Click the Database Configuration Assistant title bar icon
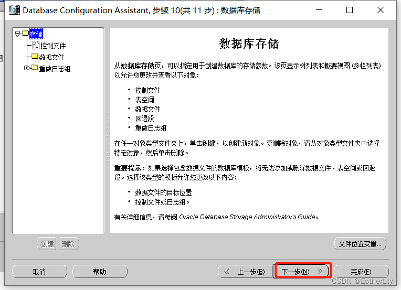This screenshot has width=401, height=290. click(14, 10)
